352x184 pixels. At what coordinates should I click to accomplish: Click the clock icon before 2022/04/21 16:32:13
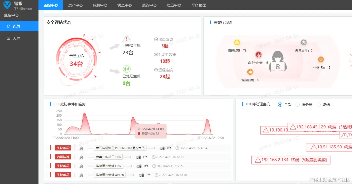point(154,157)
